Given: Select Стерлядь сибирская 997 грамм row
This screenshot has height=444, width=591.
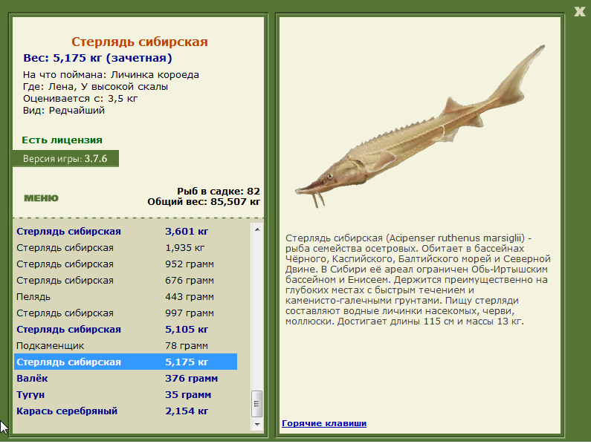Looking at the screenshot, I should click(126, 313).
